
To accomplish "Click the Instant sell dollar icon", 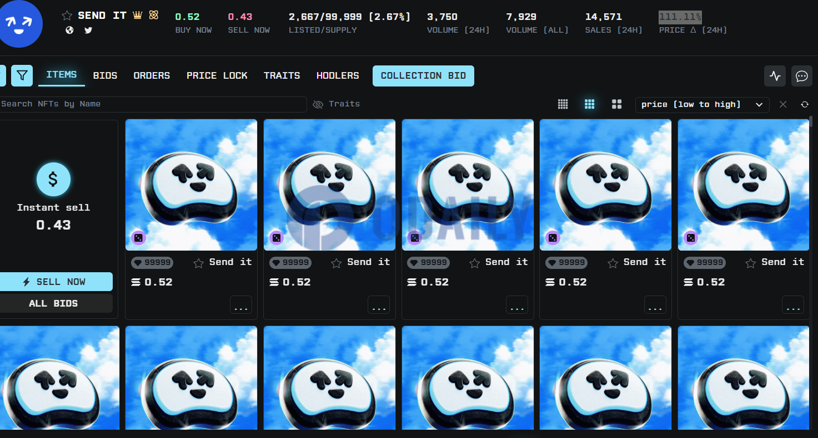I will coord(53,179).
